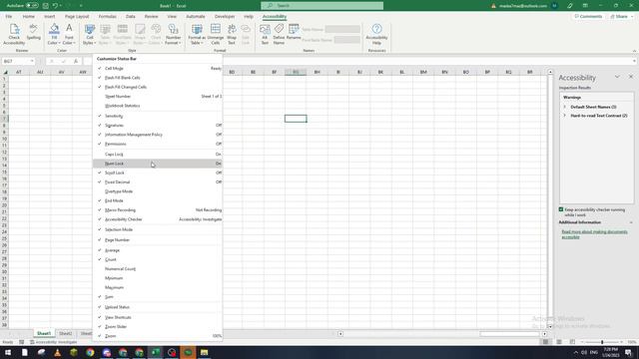
Task: Enable Overtype Mode status option
Action: (158, 191)
